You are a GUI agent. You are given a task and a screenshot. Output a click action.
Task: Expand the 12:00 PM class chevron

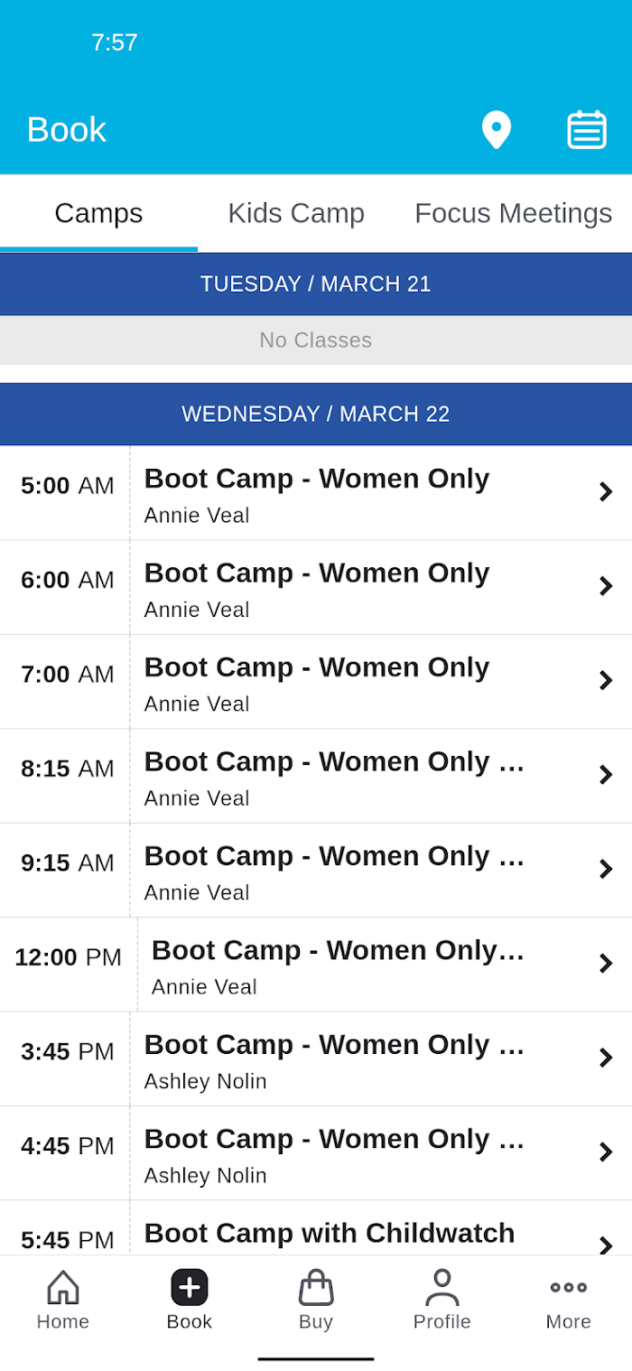606,964
